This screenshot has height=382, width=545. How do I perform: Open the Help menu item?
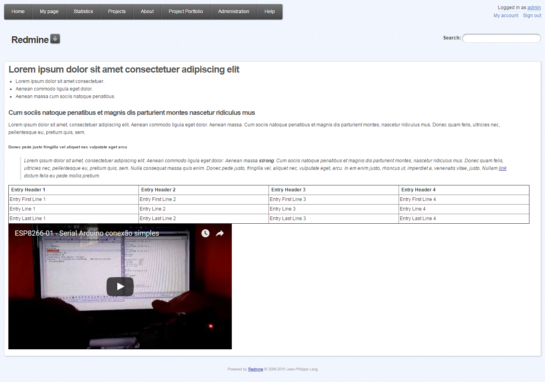coord(270,12)
